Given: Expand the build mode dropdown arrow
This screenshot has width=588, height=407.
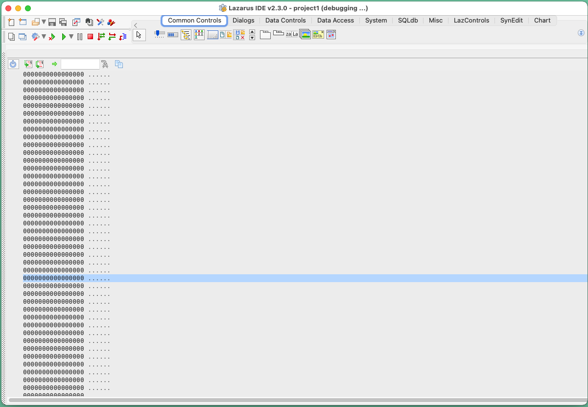Looking at the screenshot, I should pos(44,36).
